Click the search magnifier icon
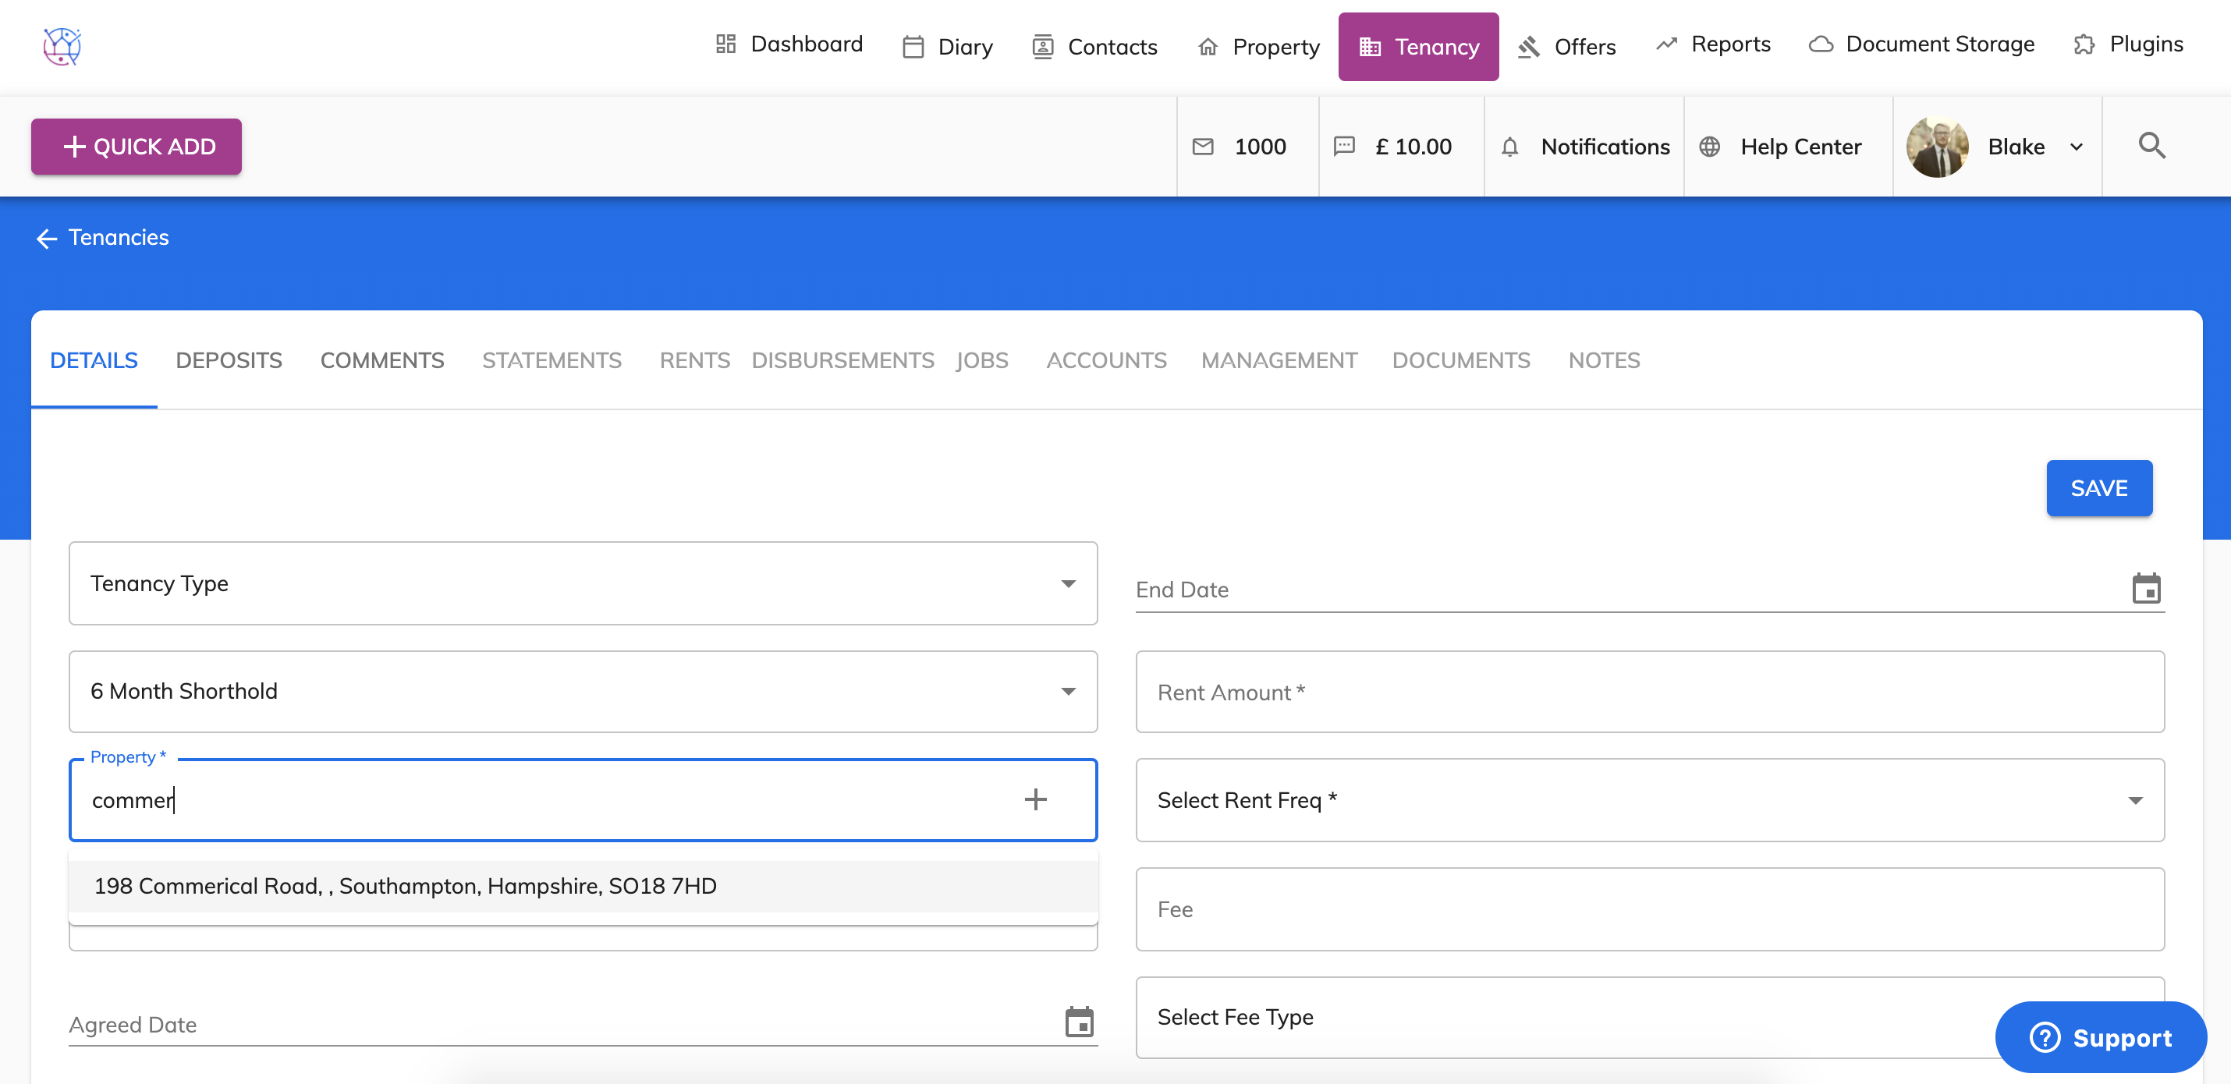 (x=2151, y=146)
